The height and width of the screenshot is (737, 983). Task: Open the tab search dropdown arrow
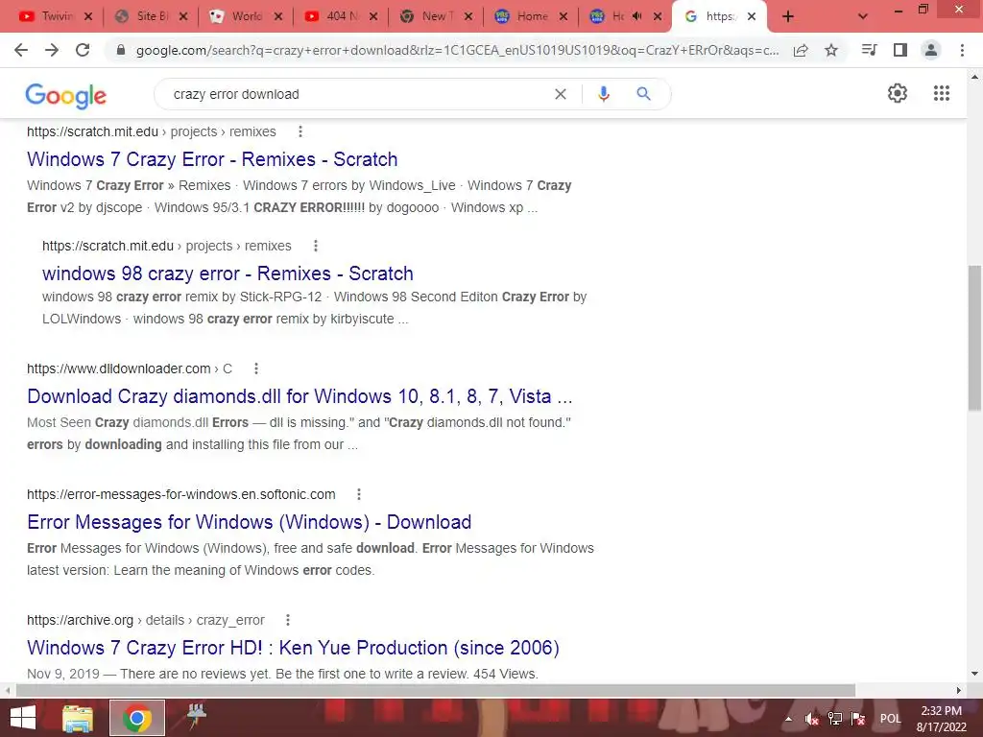click(863, 17)
